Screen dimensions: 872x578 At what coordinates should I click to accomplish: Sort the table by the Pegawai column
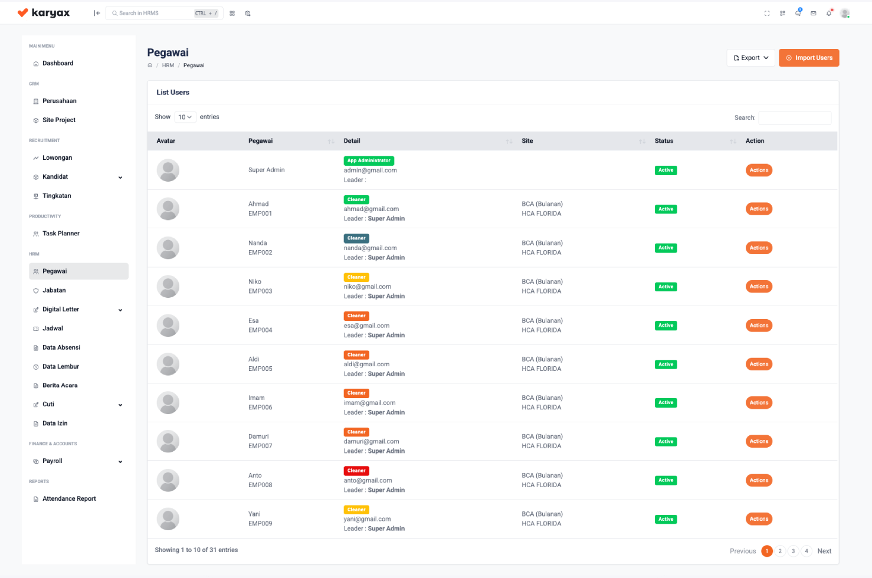click(331, 141)
